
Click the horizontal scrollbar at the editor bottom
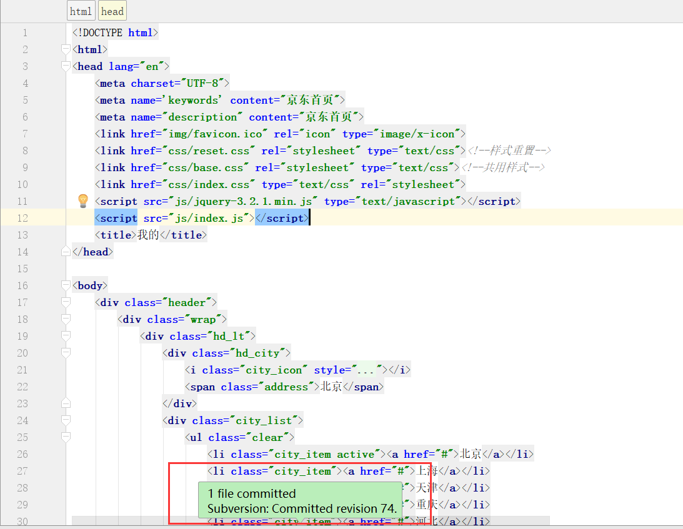311,520
